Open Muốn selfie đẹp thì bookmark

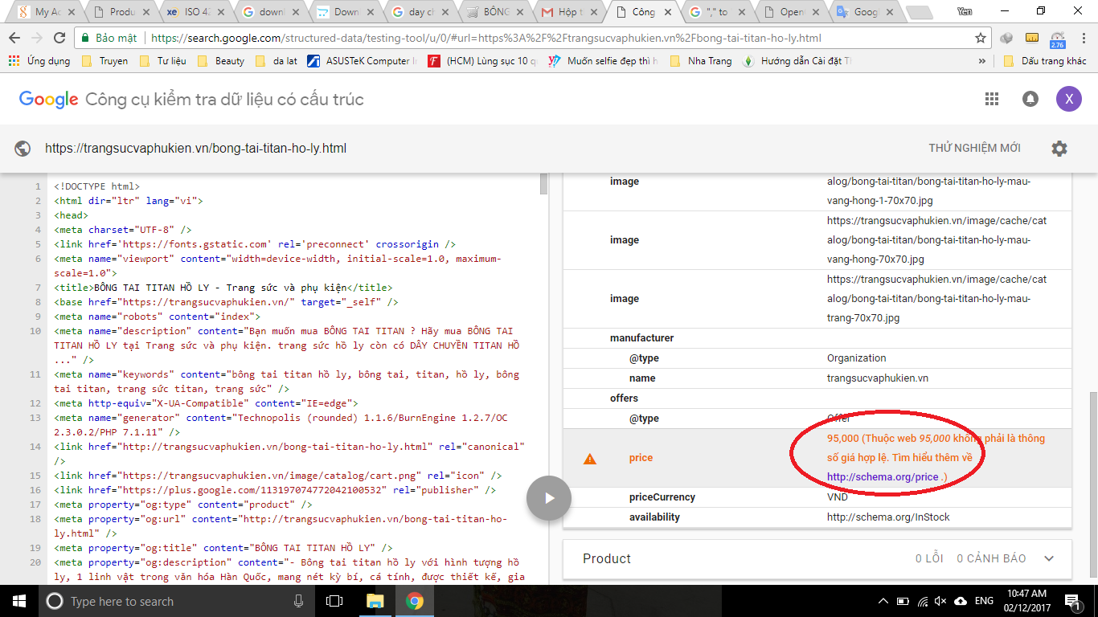(x=604, y=61)
